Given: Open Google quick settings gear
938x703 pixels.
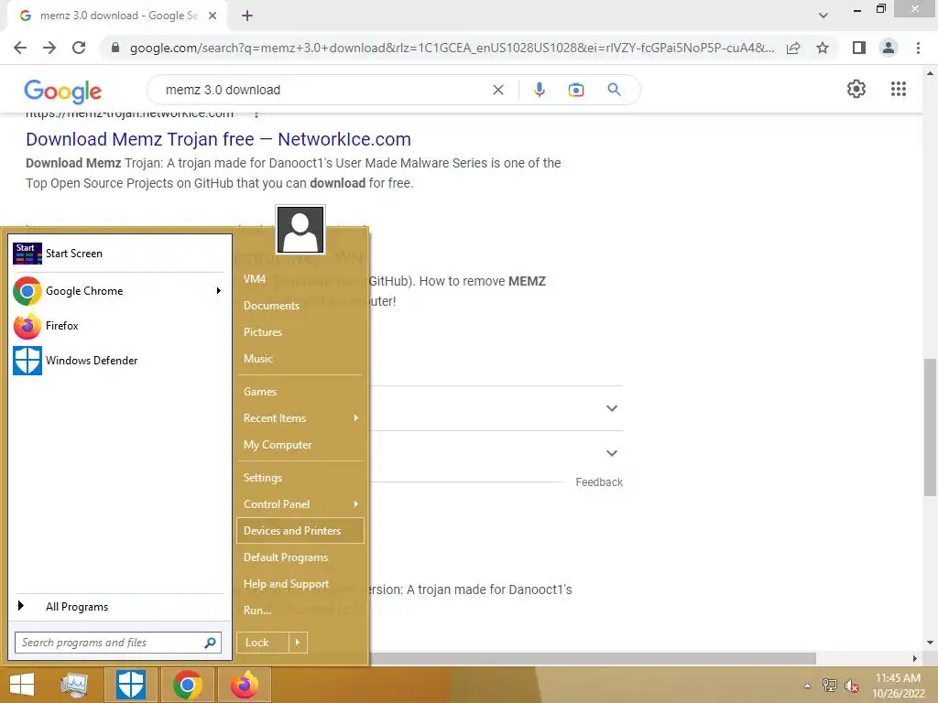Looking at the screenshot, I should pos(856,89).
